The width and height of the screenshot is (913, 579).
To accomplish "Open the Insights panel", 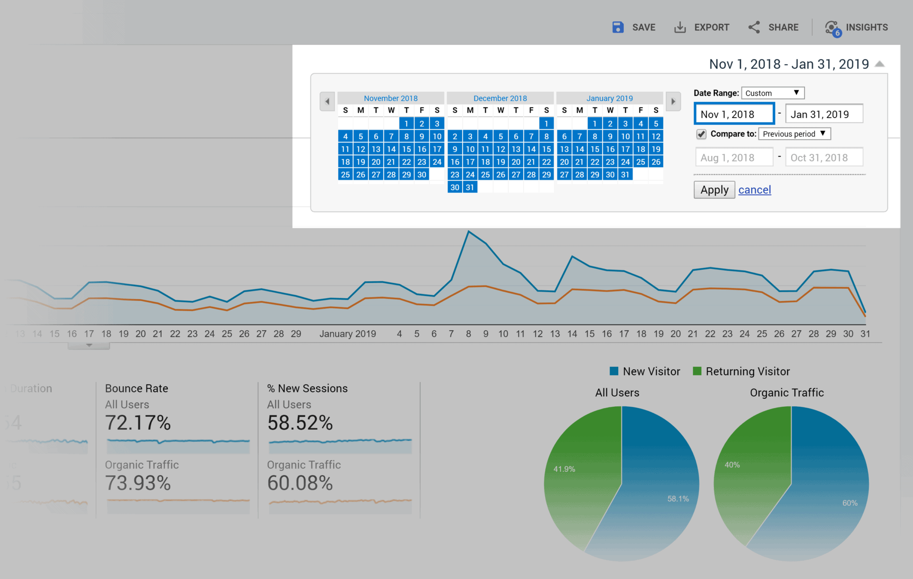I will point(856,27).
